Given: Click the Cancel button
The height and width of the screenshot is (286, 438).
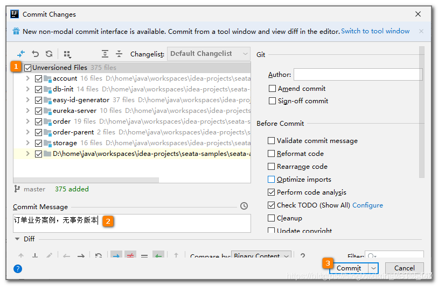Looking at the screenshot, I should click(404, 268).
